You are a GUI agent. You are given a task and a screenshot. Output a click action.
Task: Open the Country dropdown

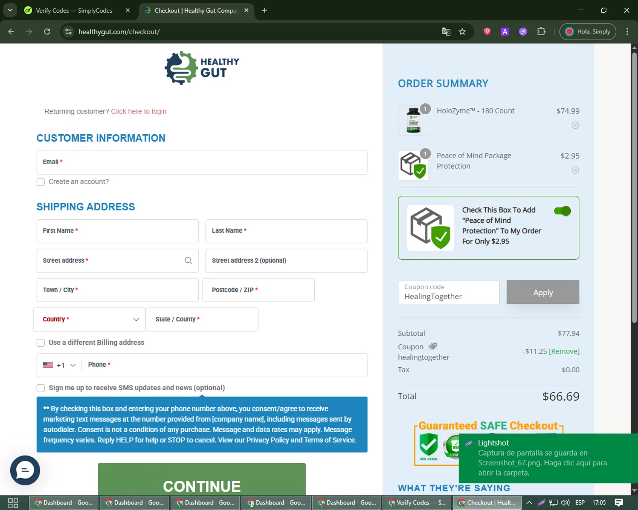(89, 320)
